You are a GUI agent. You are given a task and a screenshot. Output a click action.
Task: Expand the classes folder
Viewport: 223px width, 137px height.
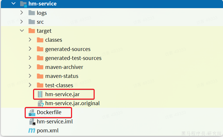(30, 40)
